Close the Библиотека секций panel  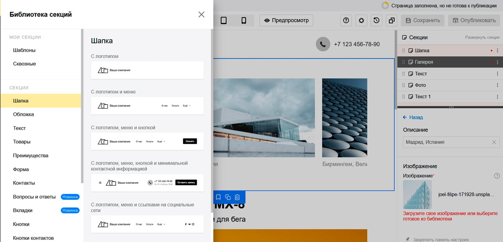201,15
